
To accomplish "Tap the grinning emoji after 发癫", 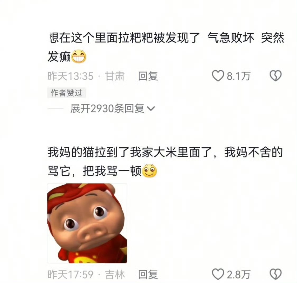I will (78, 56).
